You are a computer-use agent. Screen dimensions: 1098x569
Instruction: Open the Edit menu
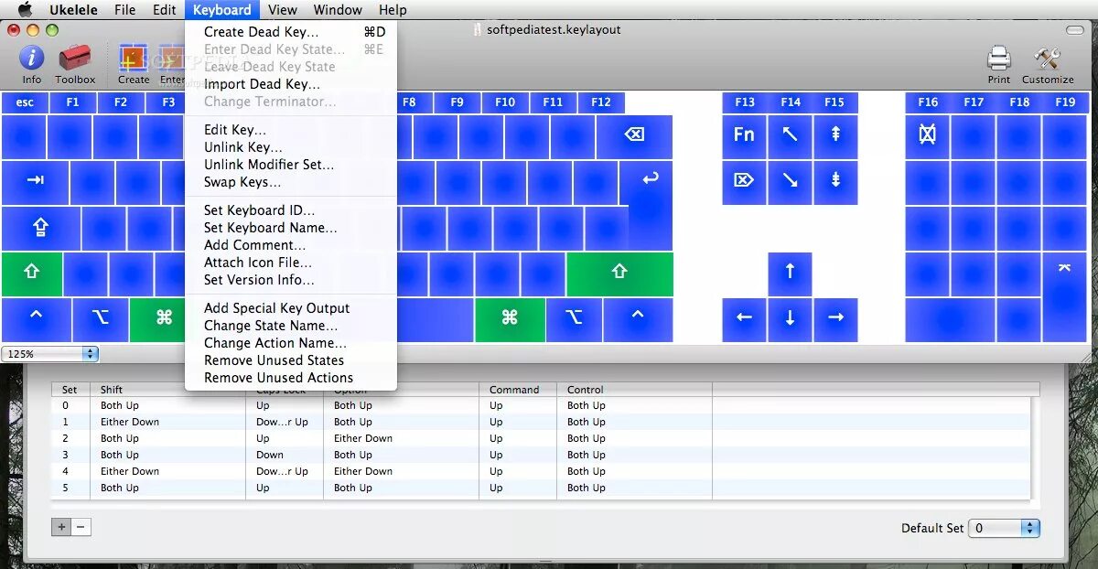165,10
